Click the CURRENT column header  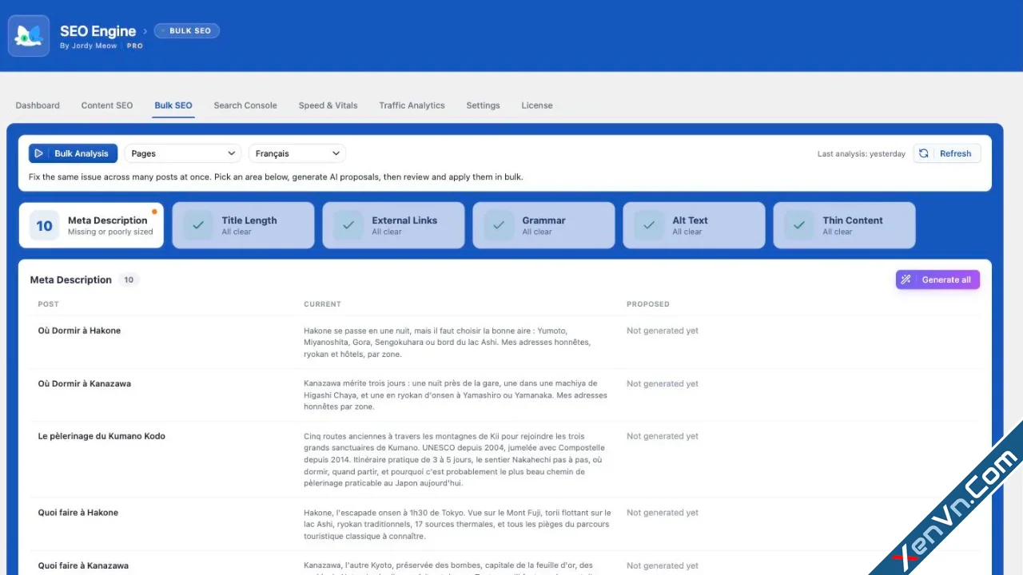[x=322, y=304]
